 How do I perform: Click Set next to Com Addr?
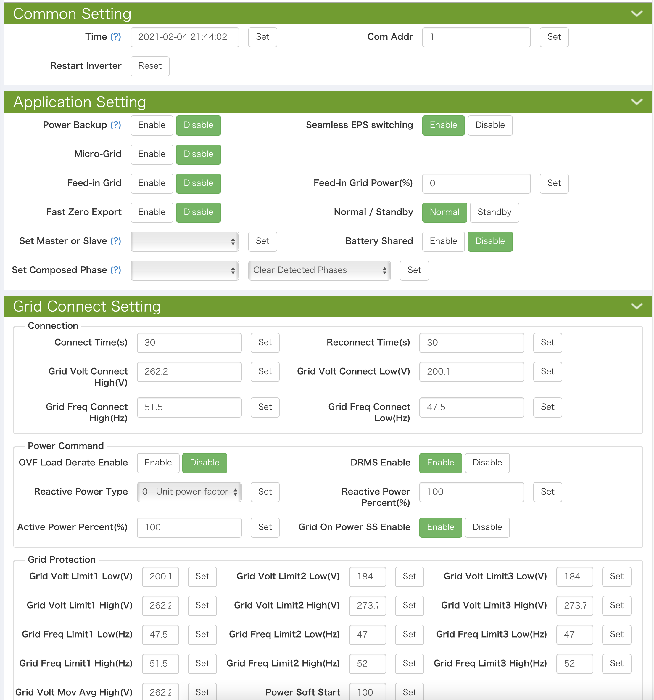pyautogui.click(x=554, y=37)
